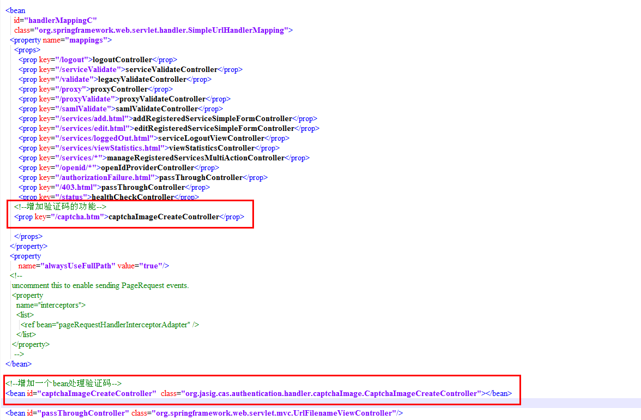Click the "/openid/*" key value
The image size is (641, 420).
click(x=76, y=167)
